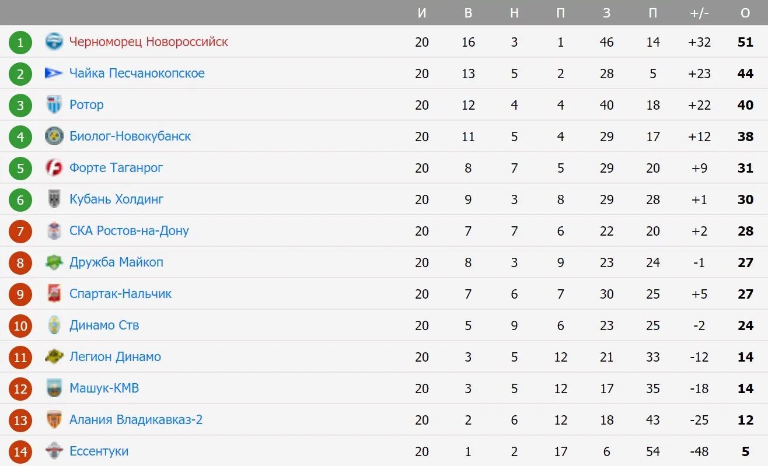Viewport: 768px width, 466px height.
Task: Sort the table by the О points column
Action: pyautogui.click(x=745, y=13)
